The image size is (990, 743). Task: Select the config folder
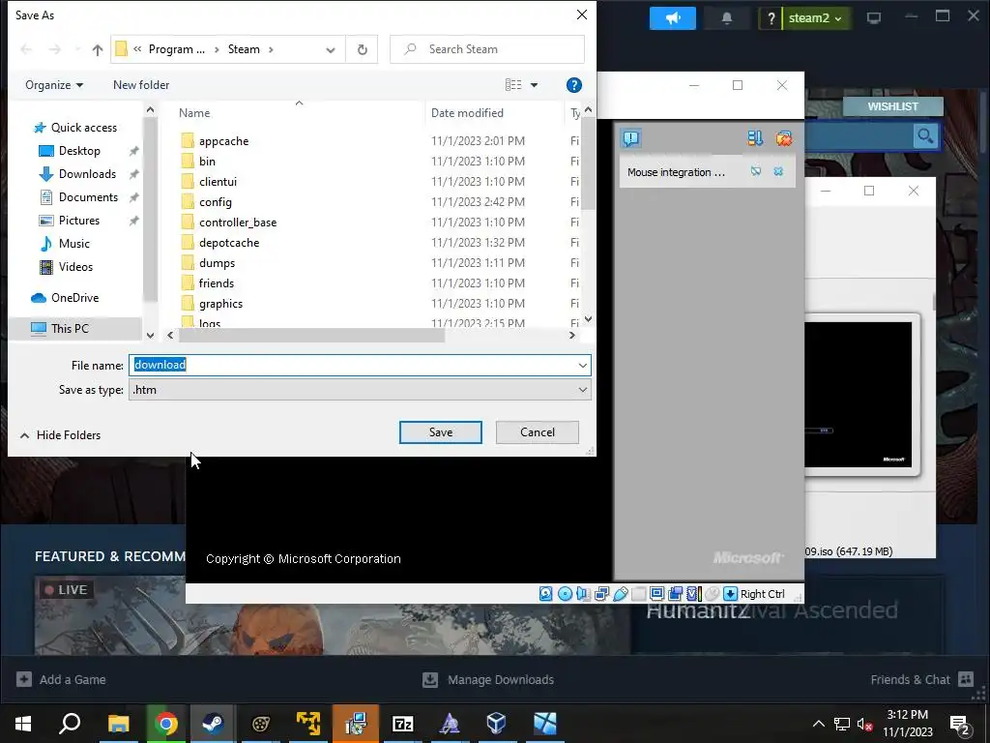point(216,202)
